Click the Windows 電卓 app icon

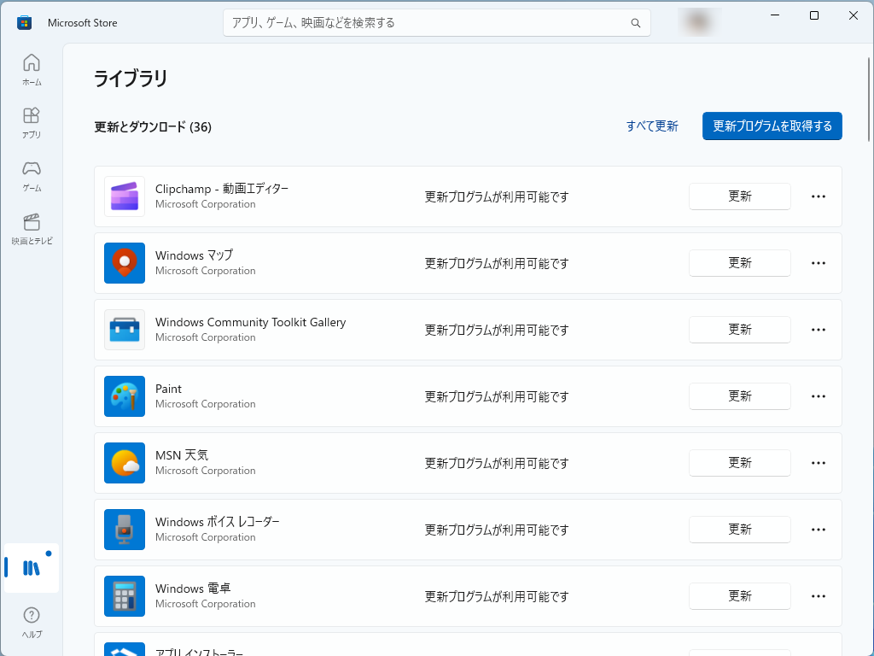pos(125,595)
